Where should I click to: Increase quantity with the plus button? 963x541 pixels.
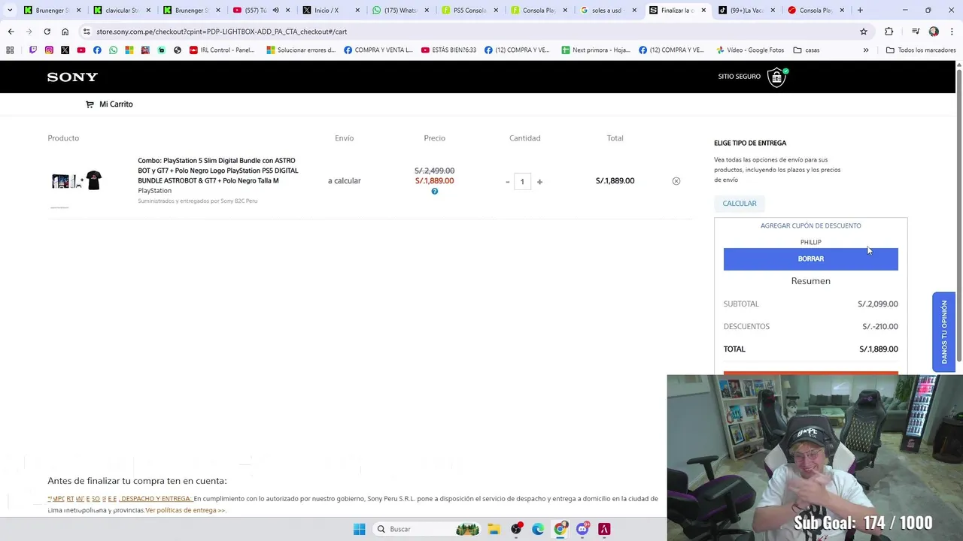tap(539, 182)
